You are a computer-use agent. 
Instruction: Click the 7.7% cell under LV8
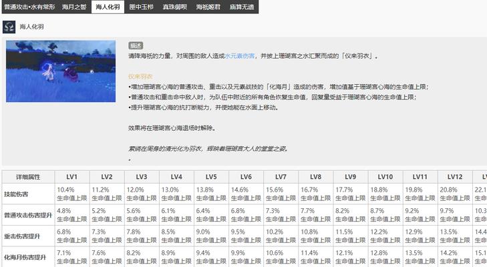pyautogui.click(x=315, y=215)
